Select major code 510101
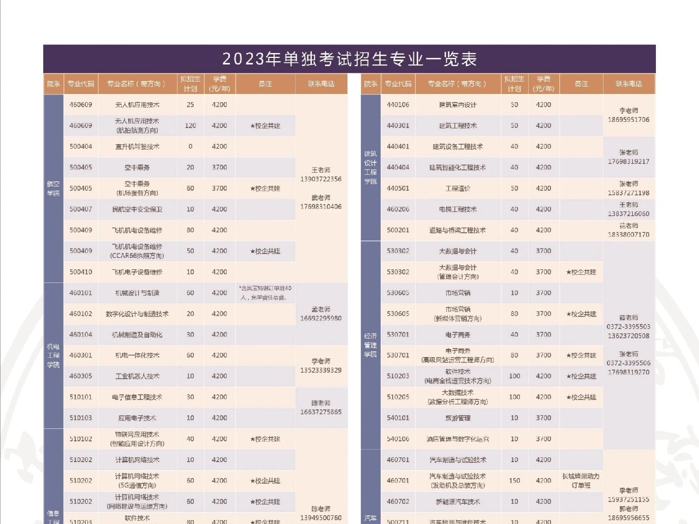This screenshot has width=699, height=524. pos(81,397)
